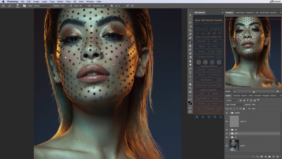Open the layer Opacity dropdown arrow
The height and width of the screenshot is (159, 282).
pyautogui.click(x=257, y=105)
